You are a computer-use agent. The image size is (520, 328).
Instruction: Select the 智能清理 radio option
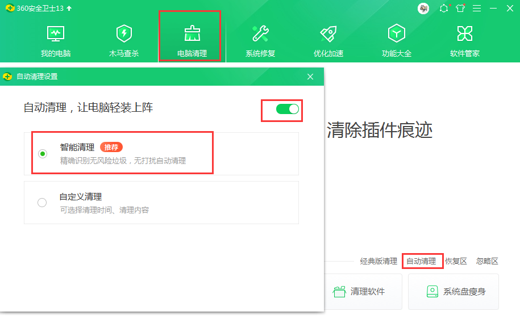point(43,154)
